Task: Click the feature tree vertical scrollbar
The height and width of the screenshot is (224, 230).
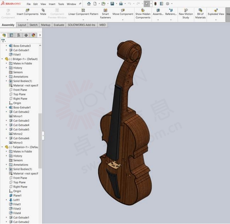Action: (x=40, y=141)
